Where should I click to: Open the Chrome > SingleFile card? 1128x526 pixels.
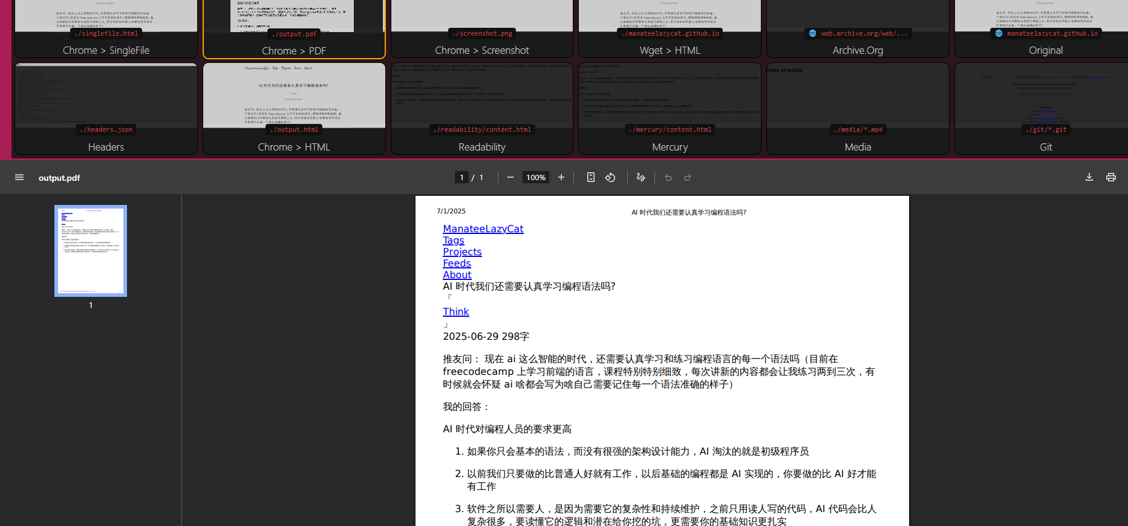point(106,28)
